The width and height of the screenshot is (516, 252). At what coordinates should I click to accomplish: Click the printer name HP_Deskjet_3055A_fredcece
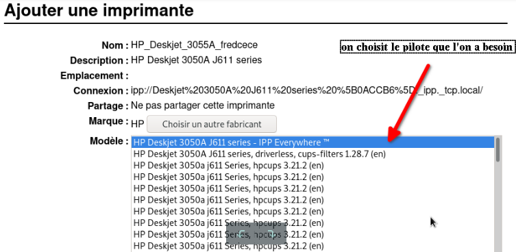click(194, 45)
